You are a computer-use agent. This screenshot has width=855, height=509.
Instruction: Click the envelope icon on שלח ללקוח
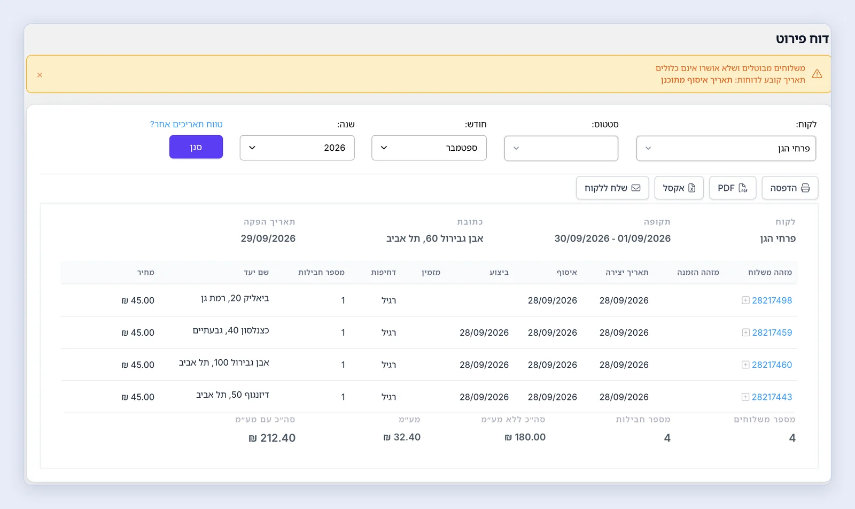point(636,188)
